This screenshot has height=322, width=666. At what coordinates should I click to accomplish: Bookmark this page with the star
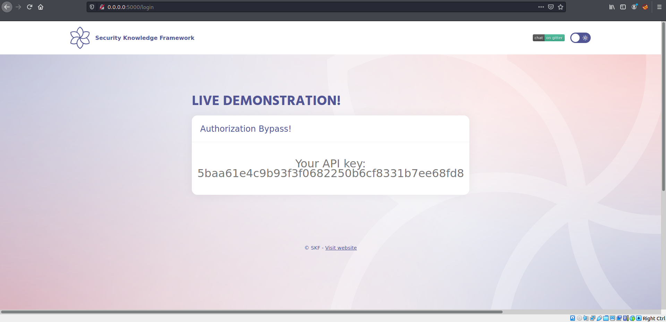coord(561,7)
